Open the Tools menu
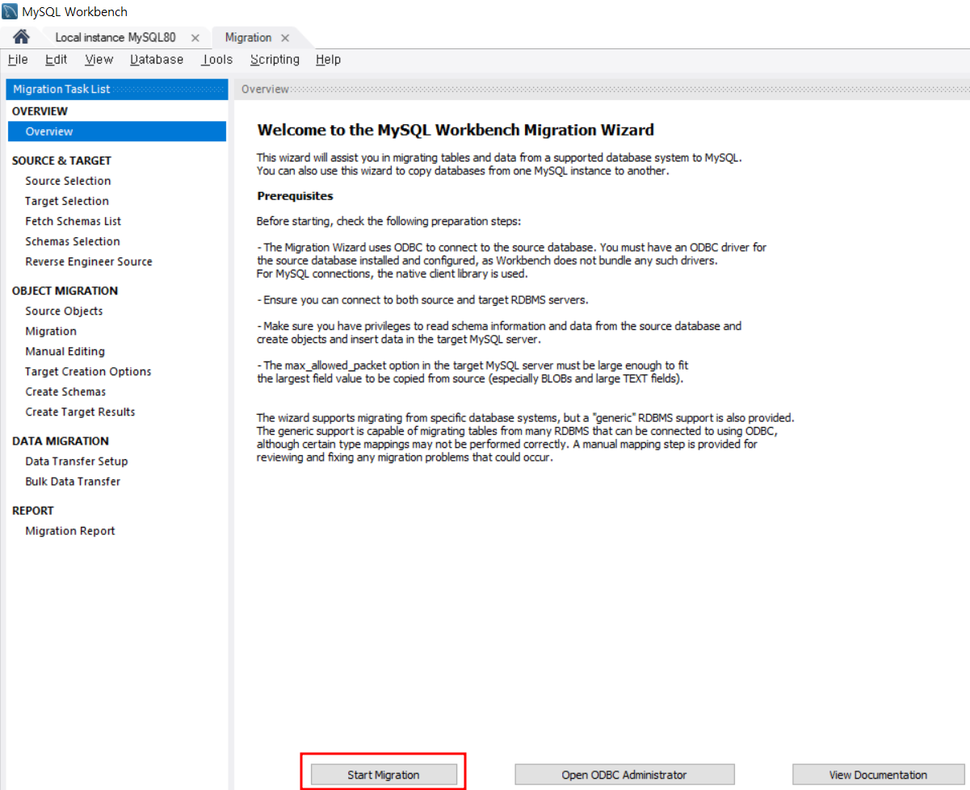The height and width of the screenshot is (790, 970). pos(217,60)
